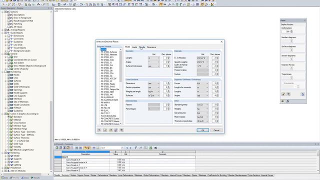Select PLATE-BUCKLING in the module list
The height and width of the screenshot is (180, 320).
pyautogui.click(x=108, y=116)
